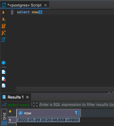Execute SQL statement in new tab
Viewport: 114px width, 126px height.
click(4, 19)
